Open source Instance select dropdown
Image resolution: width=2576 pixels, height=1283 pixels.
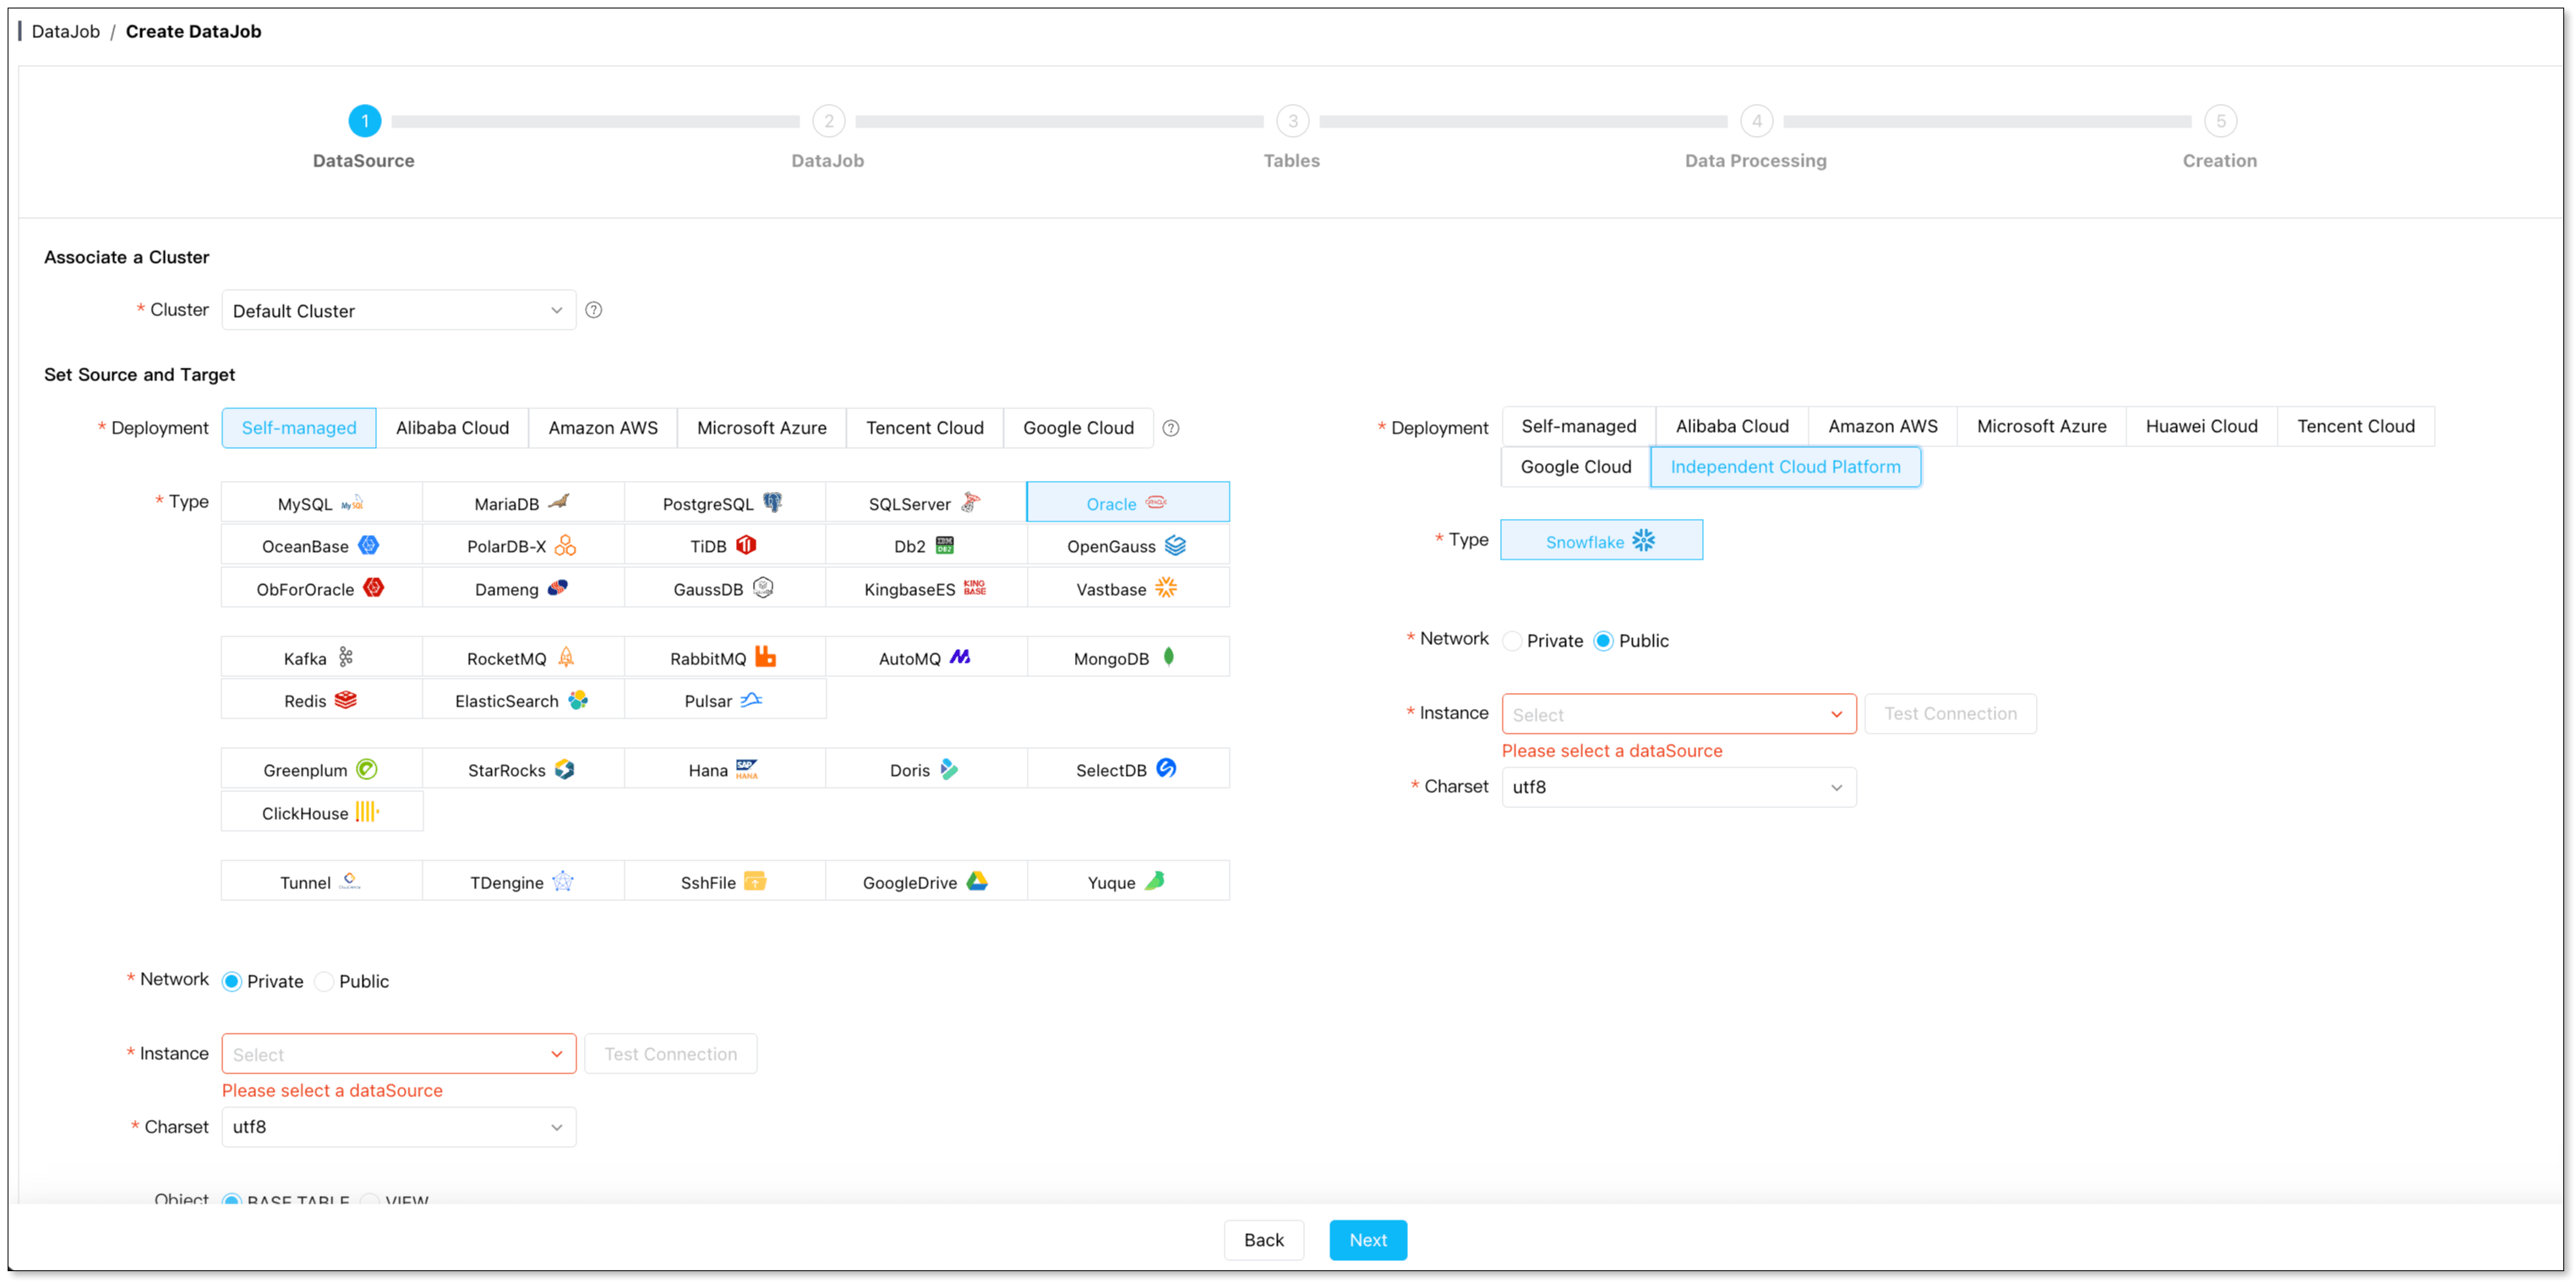point(398,1054)
